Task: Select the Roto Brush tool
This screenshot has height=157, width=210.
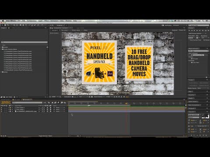Action: 38,25
